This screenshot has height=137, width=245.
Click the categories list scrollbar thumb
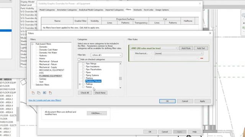point(120,78)
